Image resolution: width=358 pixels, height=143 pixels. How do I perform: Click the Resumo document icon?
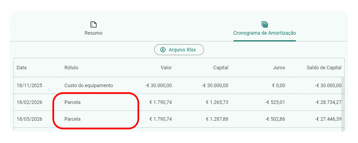pyautogui.click(x=94, y=24)
